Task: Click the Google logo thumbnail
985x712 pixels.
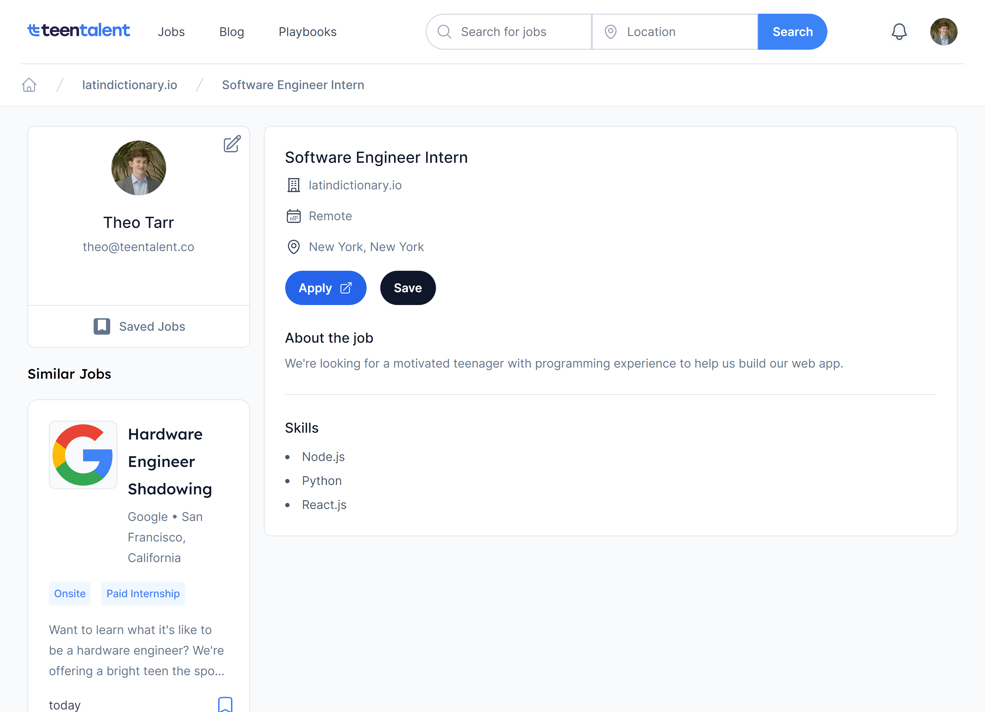Action: coord(83,455)
